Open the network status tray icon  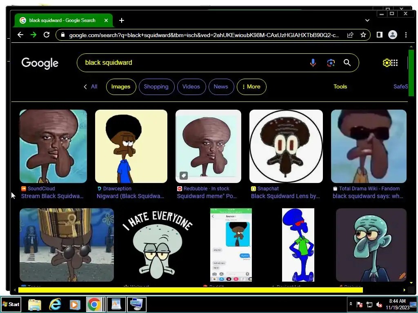tap(369, 304)
